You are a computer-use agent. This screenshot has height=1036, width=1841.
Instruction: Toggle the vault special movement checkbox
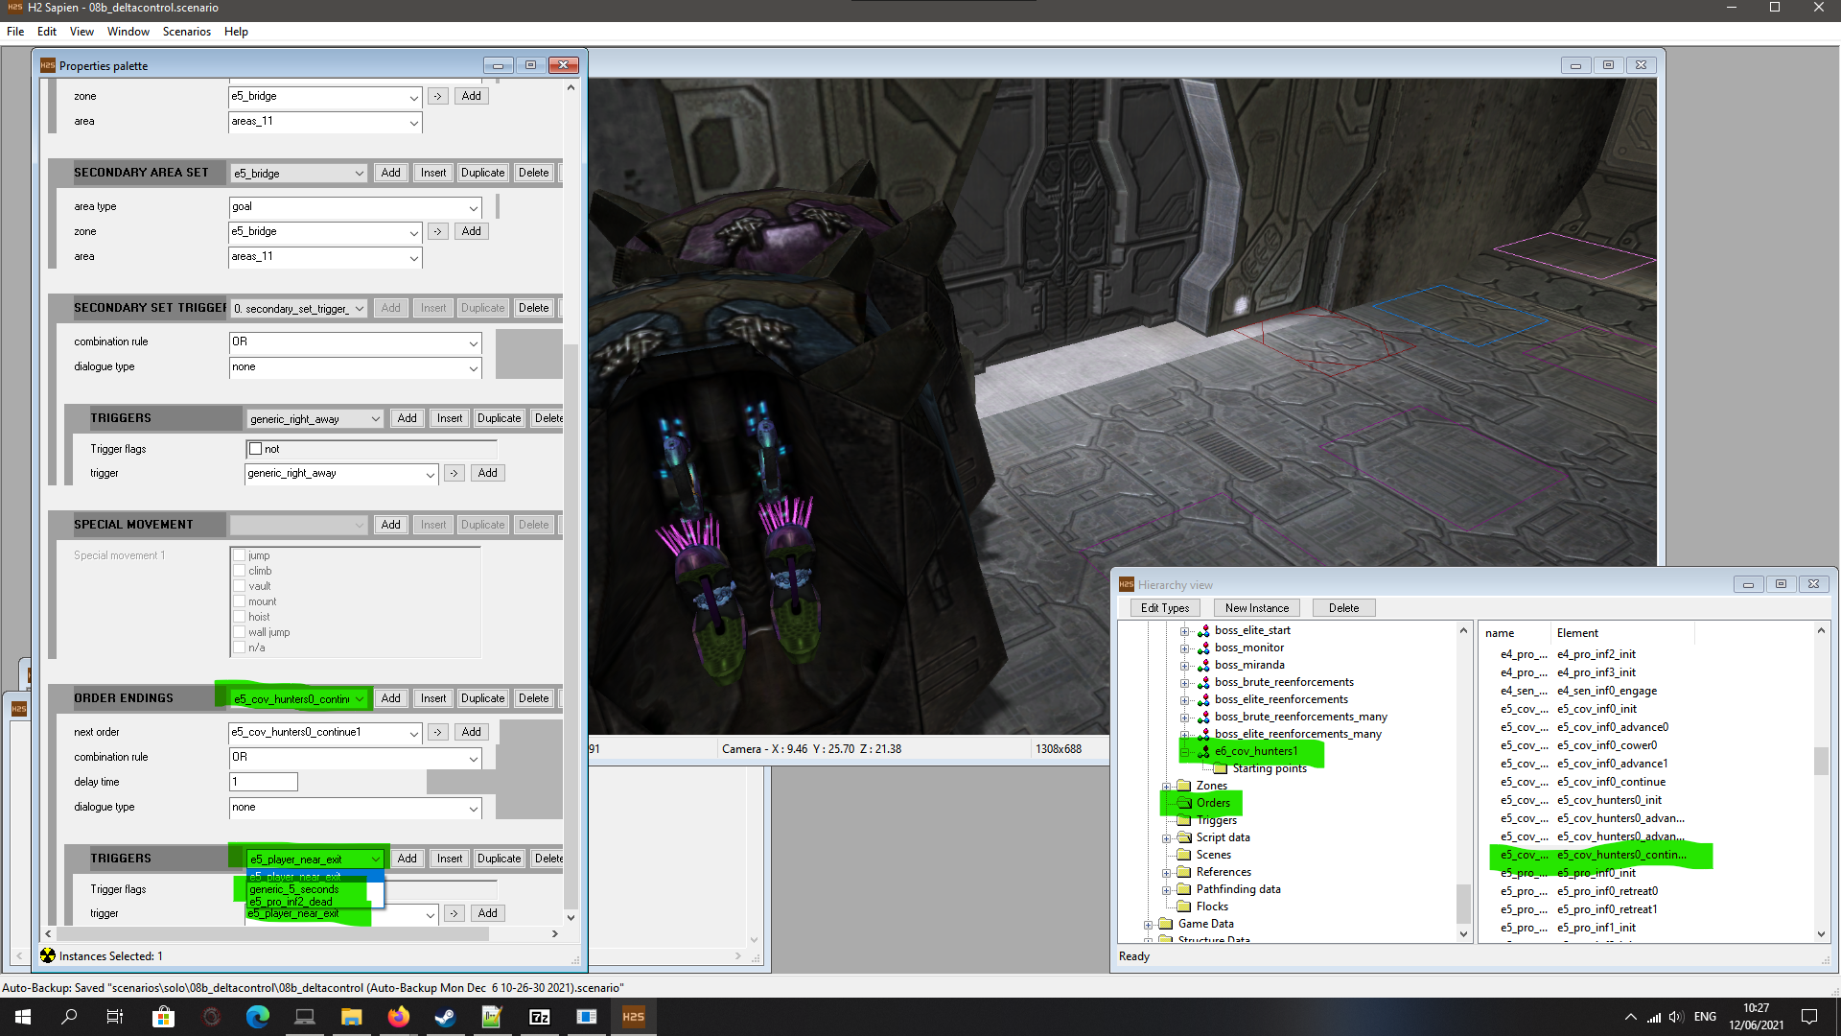click(240, 586)
